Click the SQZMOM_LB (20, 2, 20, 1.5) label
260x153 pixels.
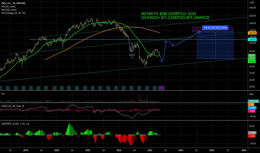(15, 124)
